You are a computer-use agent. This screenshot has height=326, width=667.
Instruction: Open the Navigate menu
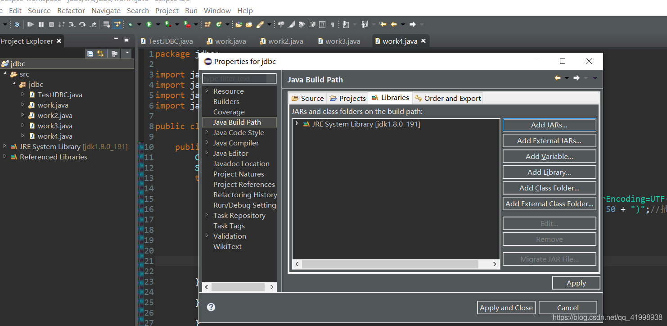click(106, 10)
